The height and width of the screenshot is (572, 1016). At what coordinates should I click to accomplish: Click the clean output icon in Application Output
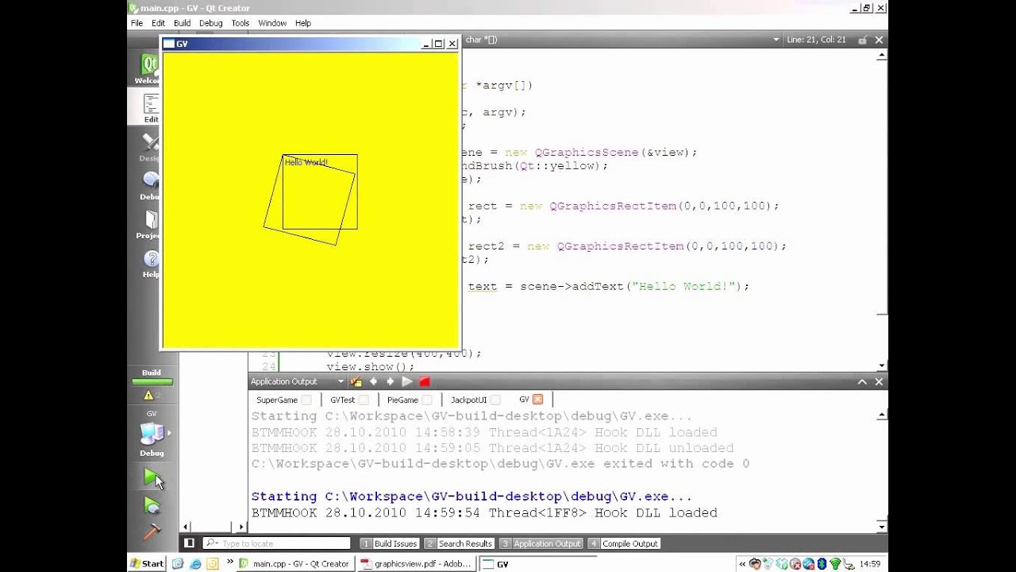pyautogui.click(x=356, y=382)
